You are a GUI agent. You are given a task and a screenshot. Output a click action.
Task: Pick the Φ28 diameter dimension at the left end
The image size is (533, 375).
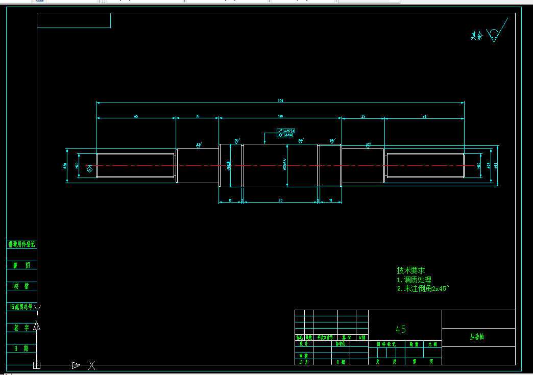pos(65,166)
